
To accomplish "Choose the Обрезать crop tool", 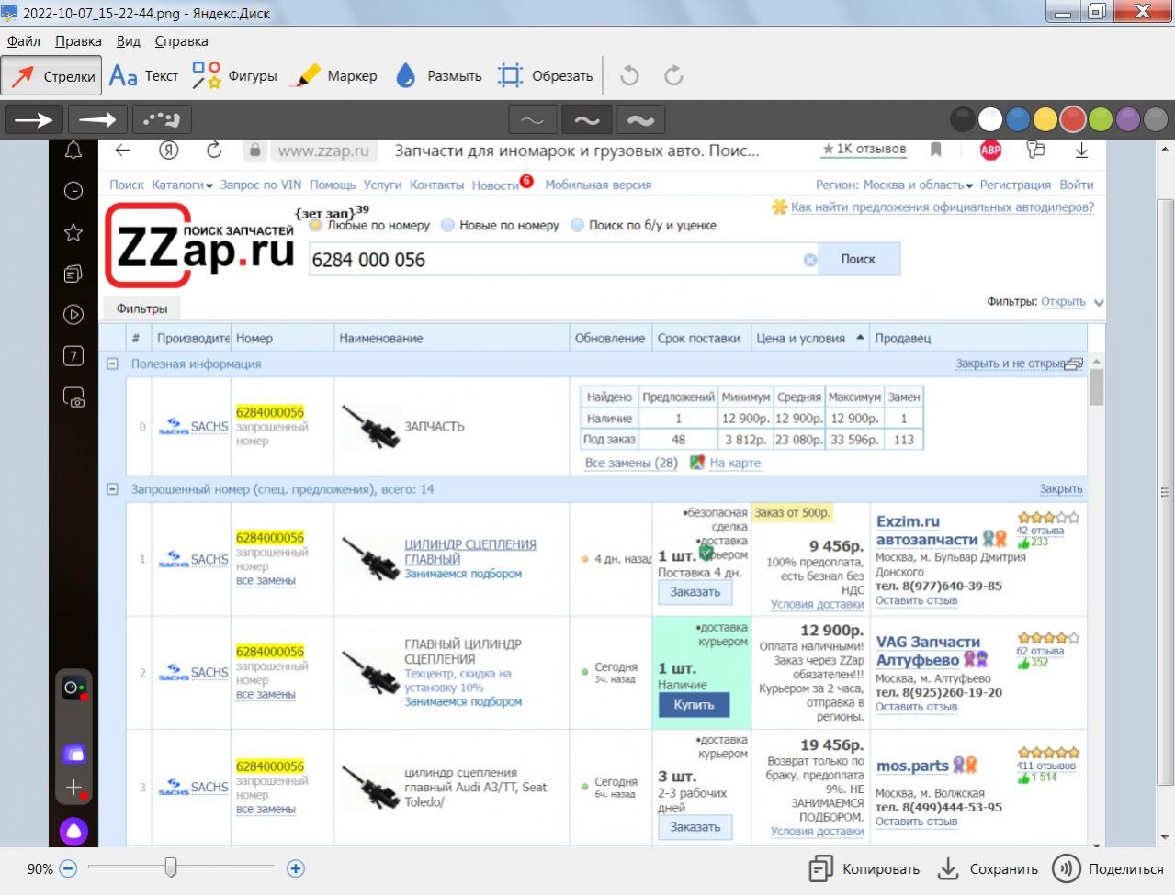I will point(546,76).
